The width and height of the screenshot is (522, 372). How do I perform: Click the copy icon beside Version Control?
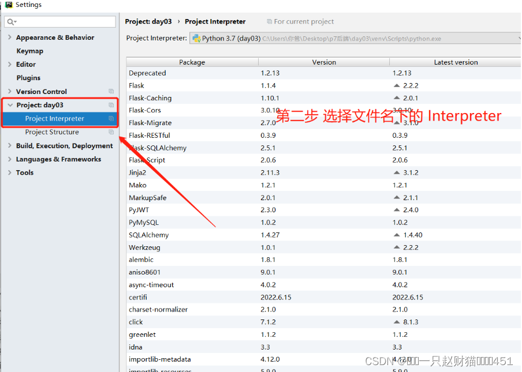coord(111,92)
